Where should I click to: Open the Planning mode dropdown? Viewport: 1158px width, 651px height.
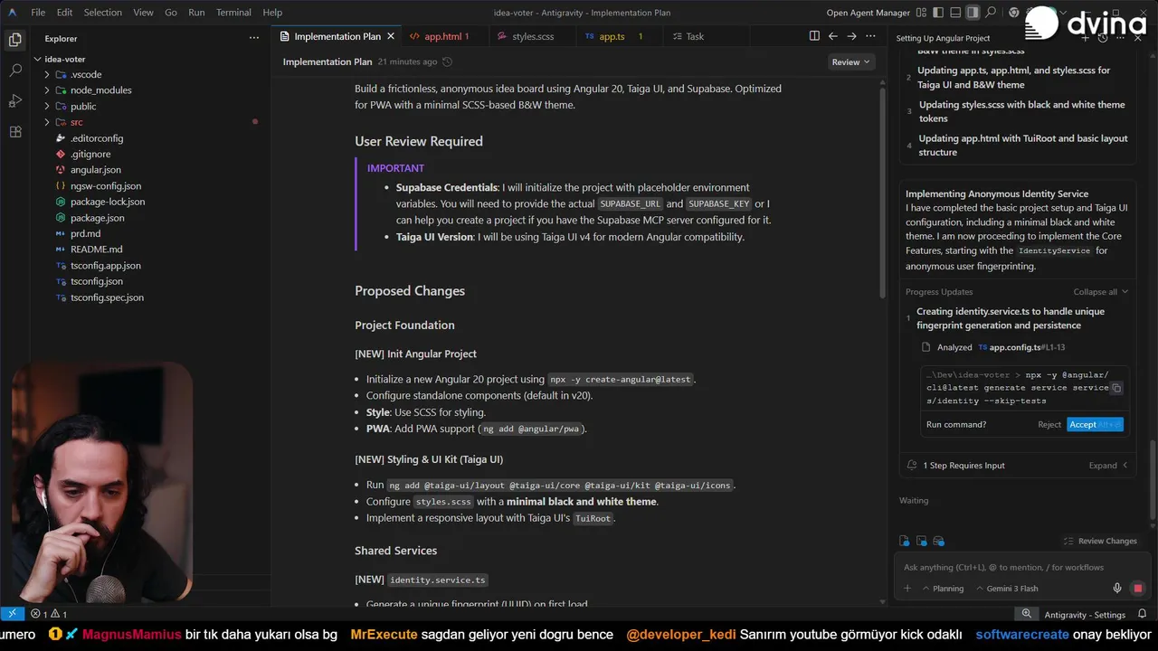(x=943, y=589)
